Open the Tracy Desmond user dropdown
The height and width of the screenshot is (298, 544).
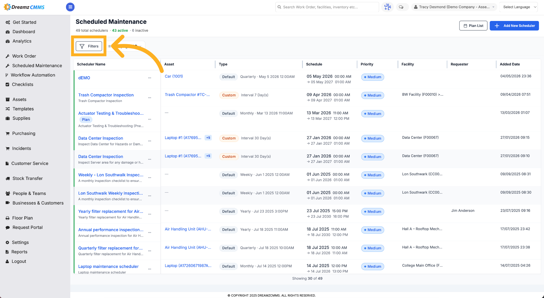tap(454, 7)
